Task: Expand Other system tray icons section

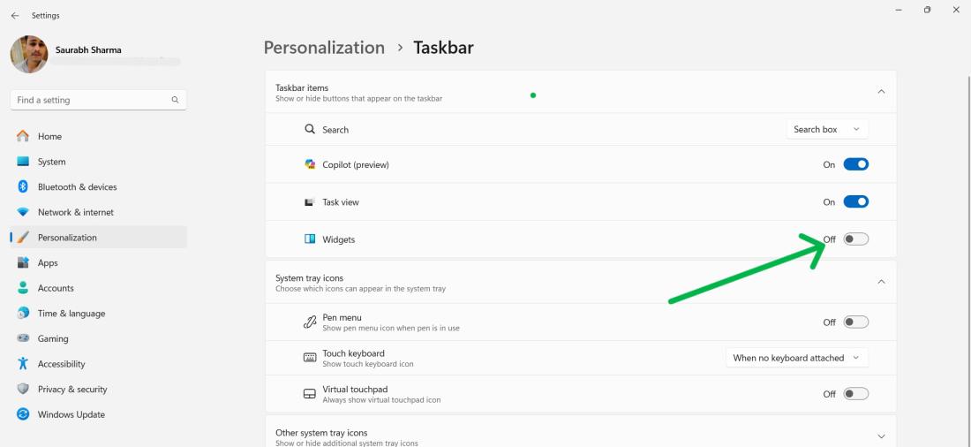Action: 880,436
